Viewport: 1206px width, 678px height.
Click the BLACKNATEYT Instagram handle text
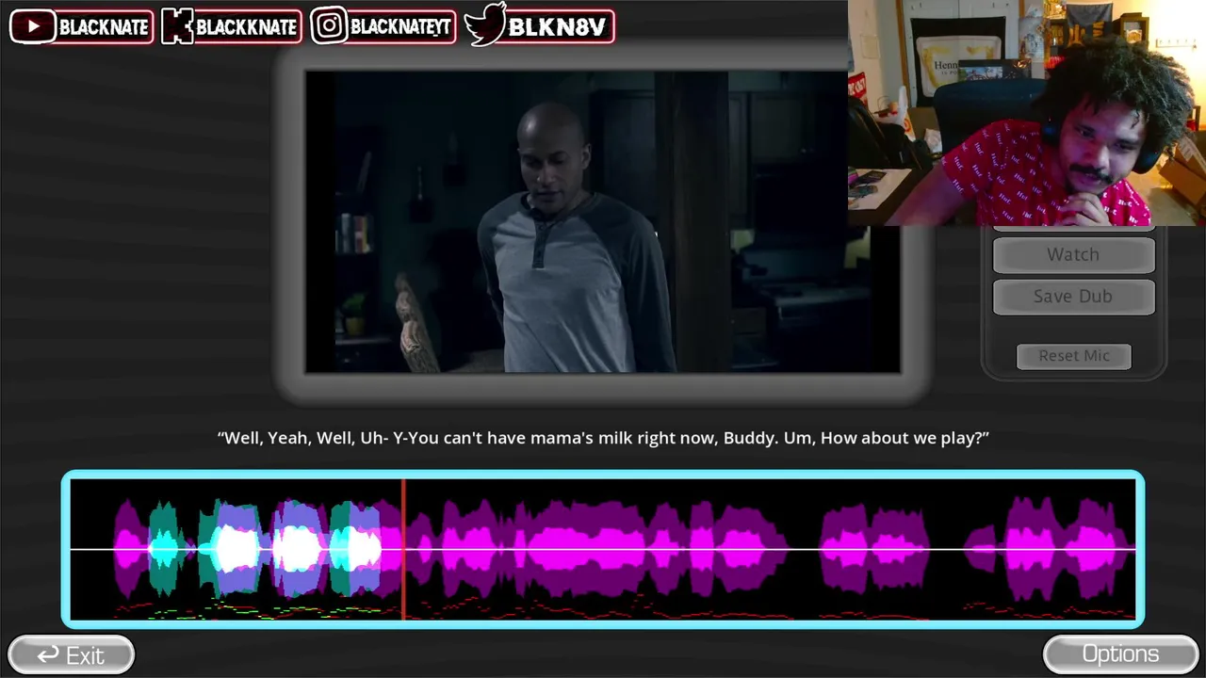(400, 26)
